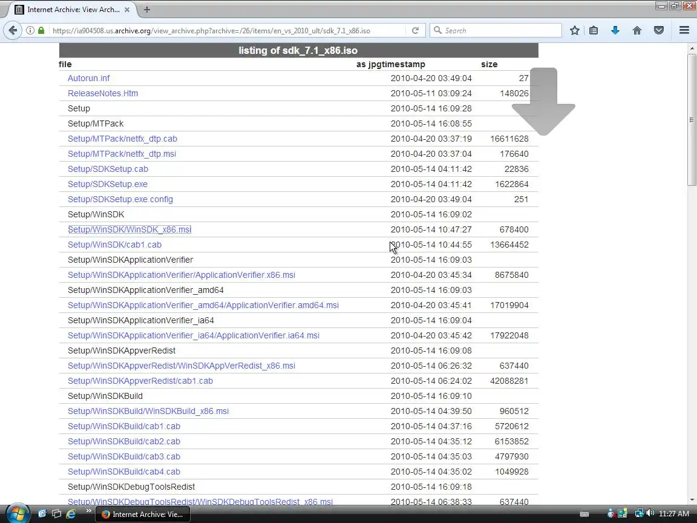This screenshot has height=523, width=697.
Task: Click the green padlock security icon
Action: pyautogui.click(x=41, y=30)
